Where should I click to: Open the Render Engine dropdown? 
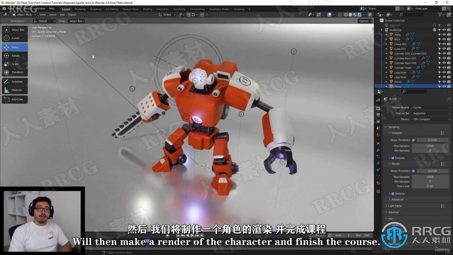pyautogui.click(x=432, y=107)
